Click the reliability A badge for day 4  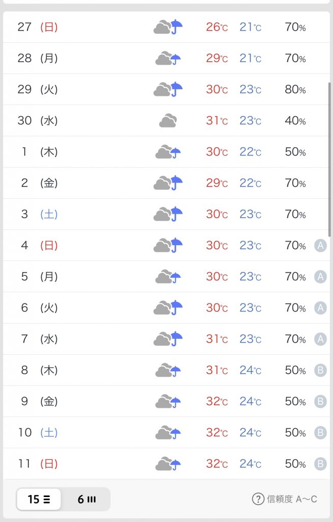point(320,245)
